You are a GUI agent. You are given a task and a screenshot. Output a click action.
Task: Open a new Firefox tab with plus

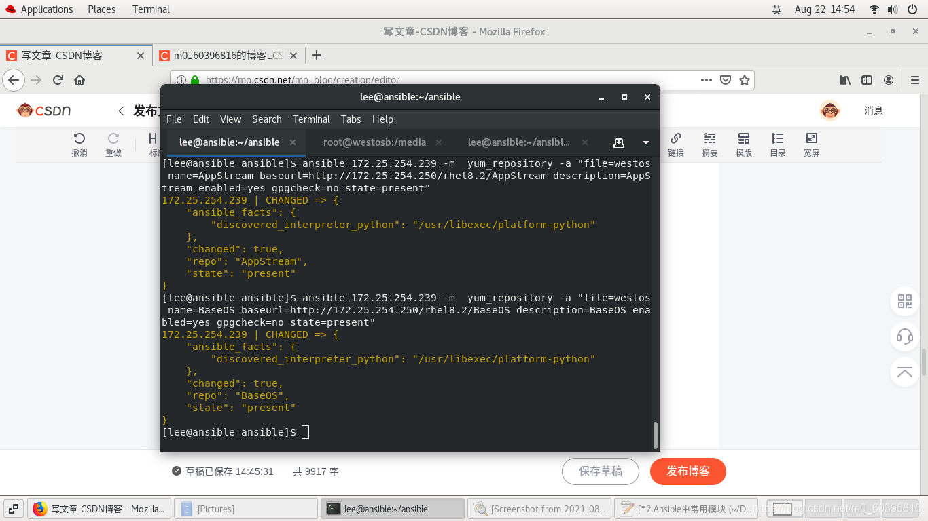coord(316,55)
